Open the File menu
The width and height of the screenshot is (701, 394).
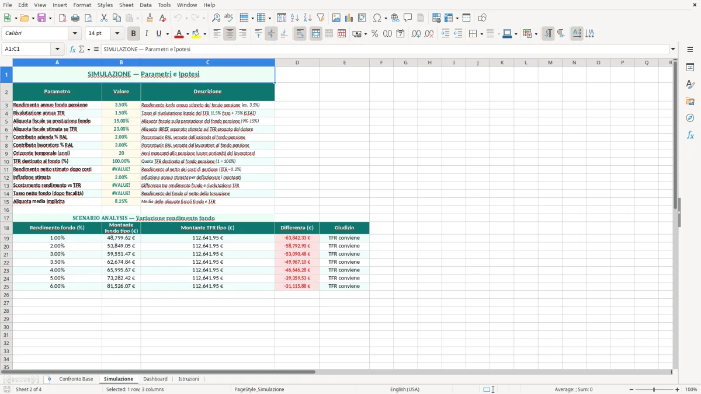coord(8,5)
